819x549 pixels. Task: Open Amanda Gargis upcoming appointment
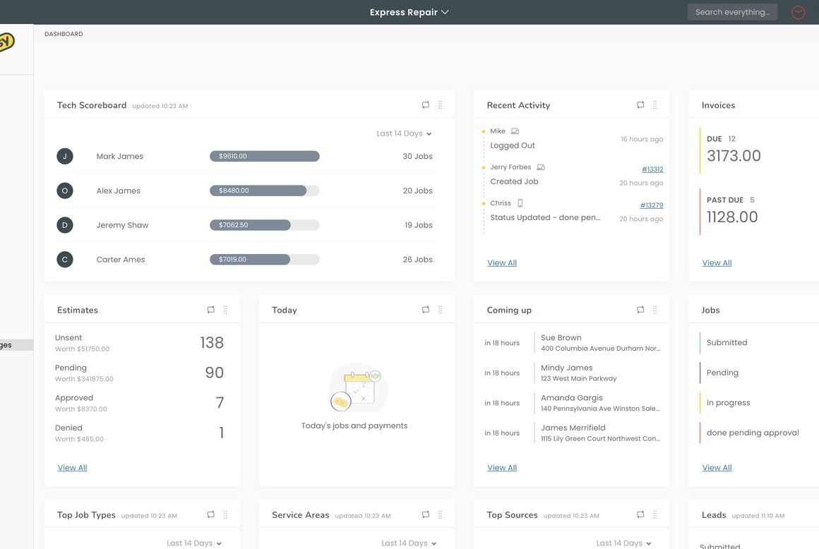click(573, 403)
